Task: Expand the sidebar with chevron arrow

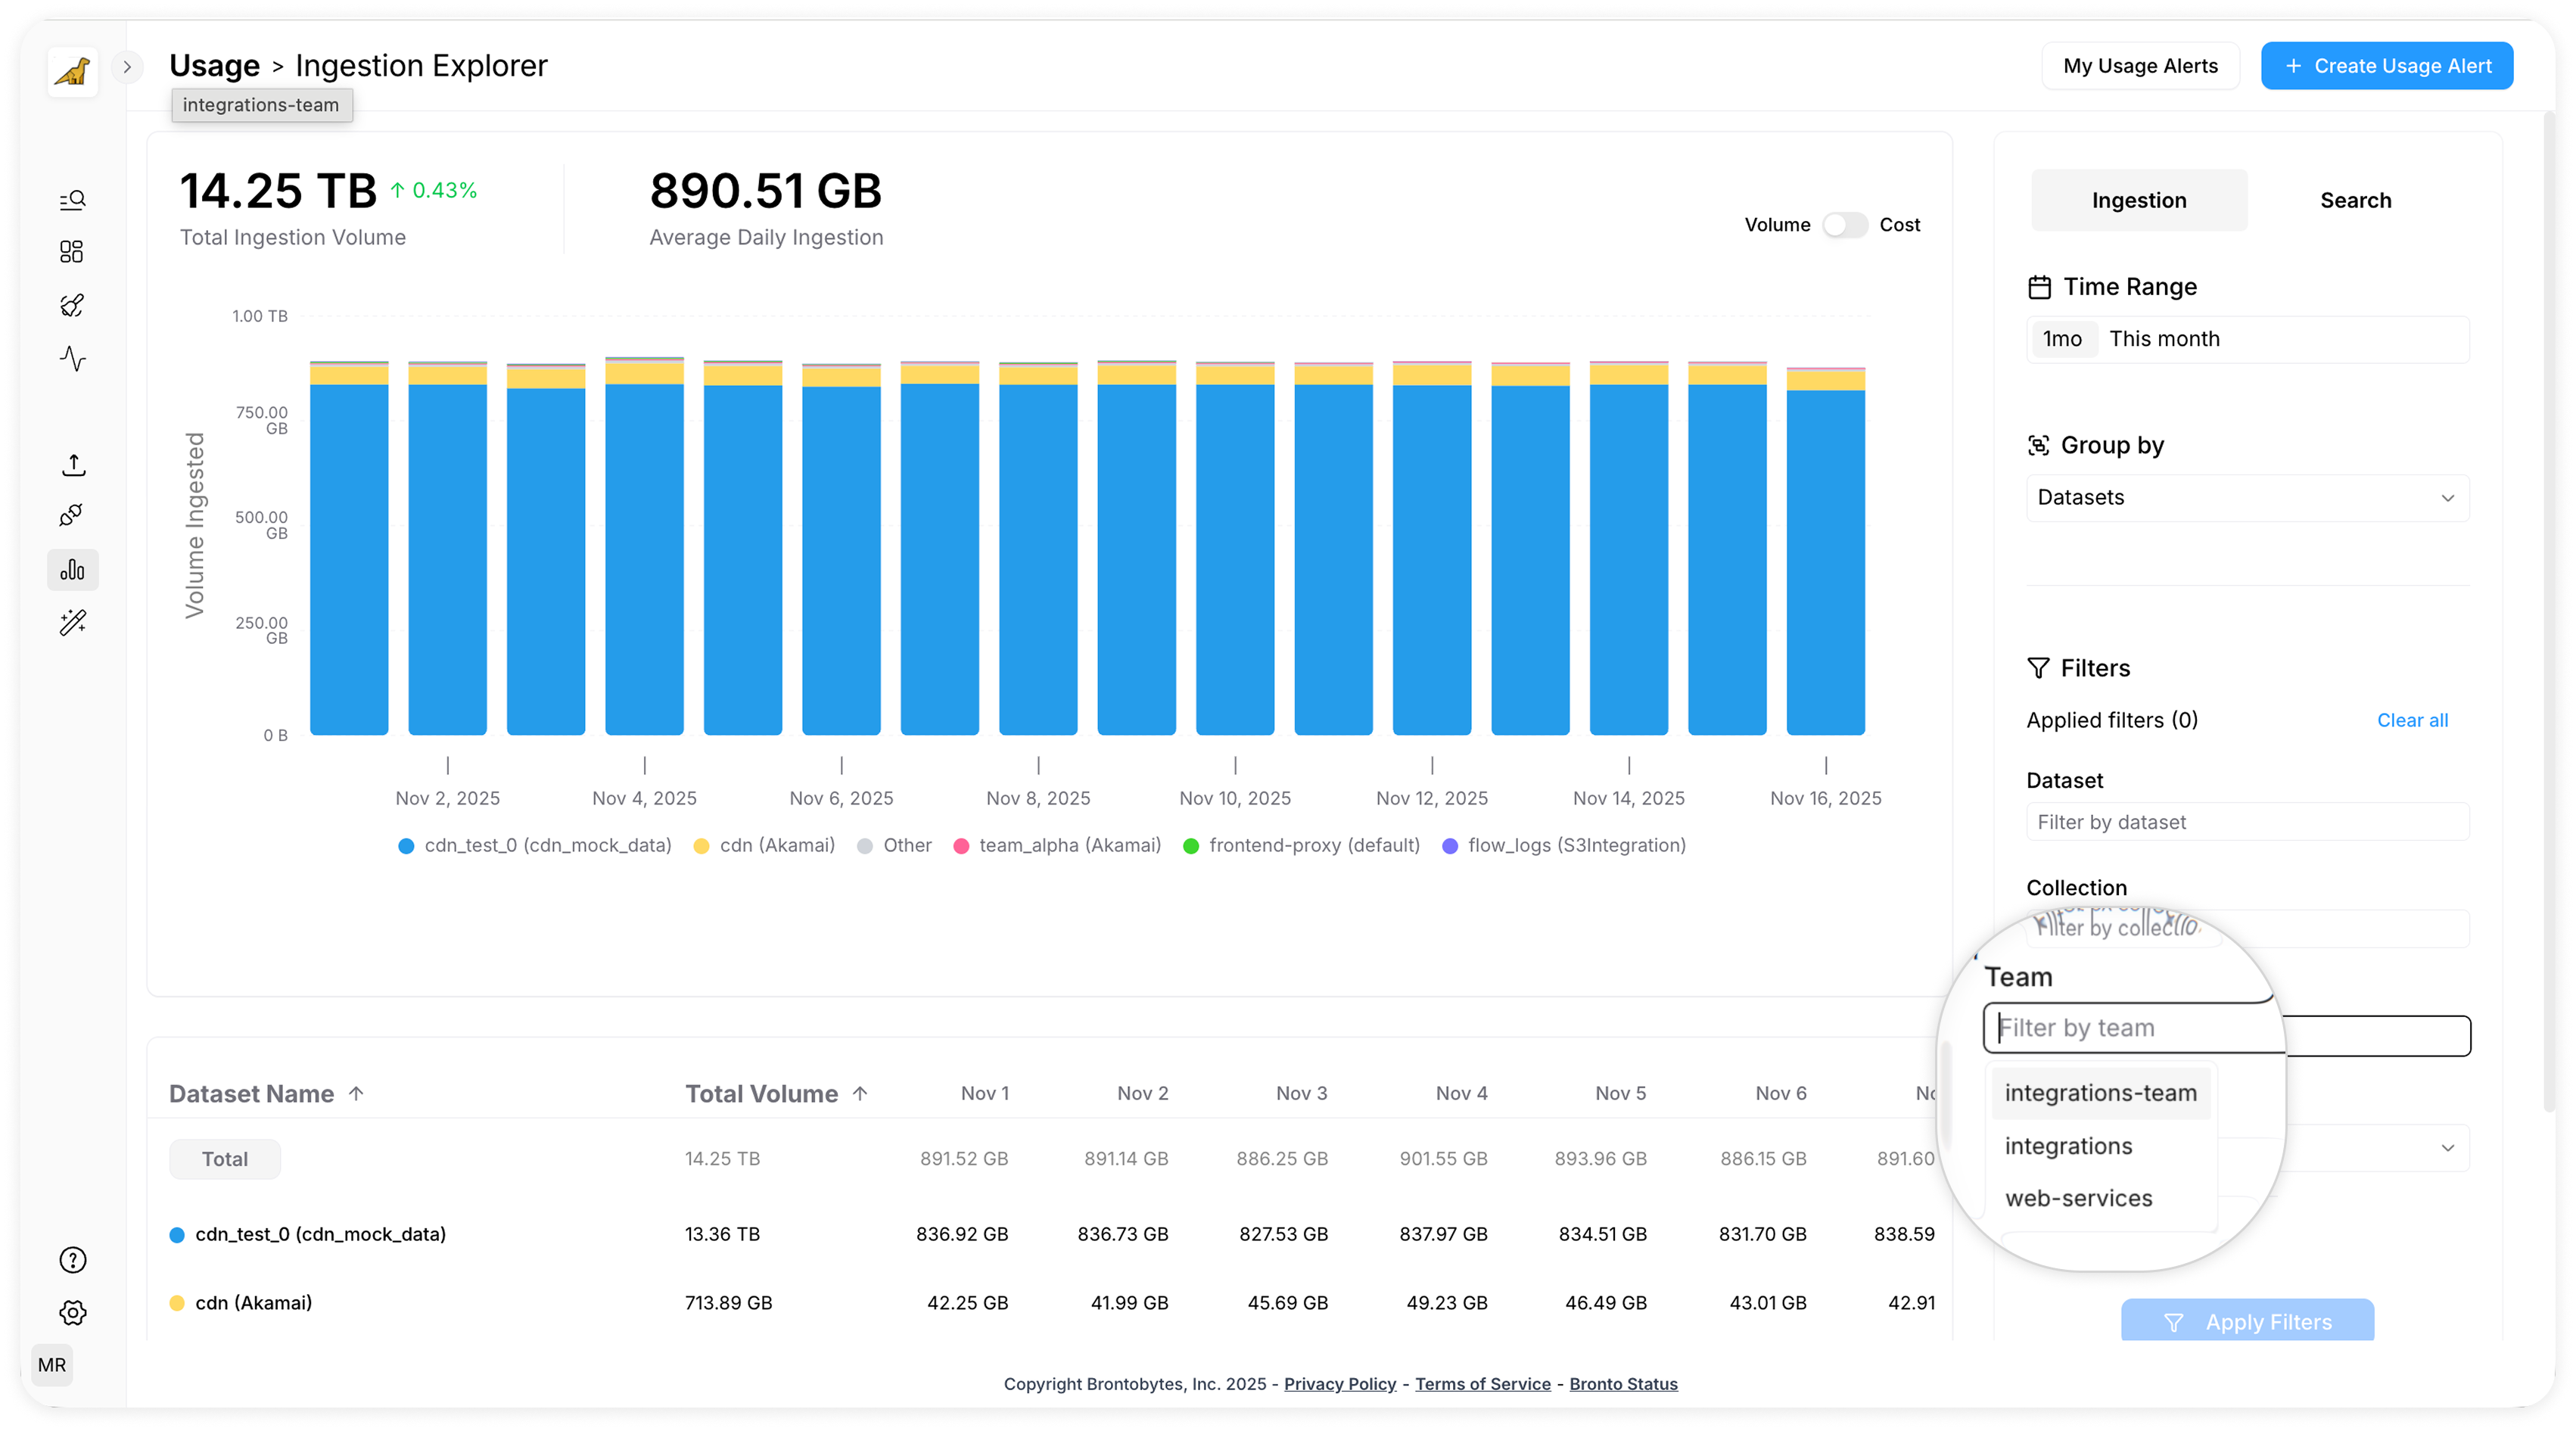Action: tap(127, 67)
